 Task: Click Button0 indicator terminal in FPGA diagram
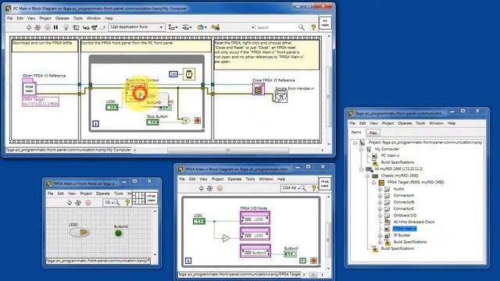point(290,254)
